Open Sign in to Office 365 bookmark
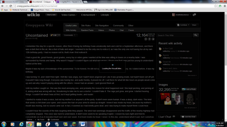 click(x=104, y=10)
